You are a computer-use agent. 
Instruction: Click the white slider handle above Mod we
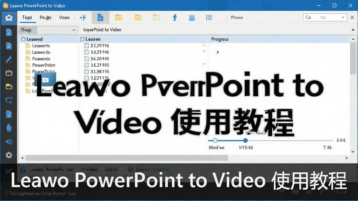coord(215,140)
